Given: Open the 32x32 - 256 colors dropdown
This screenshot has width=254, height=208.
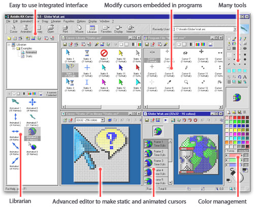Looking at the screenshot, I should pyautogui.click(x=103, y=120).
